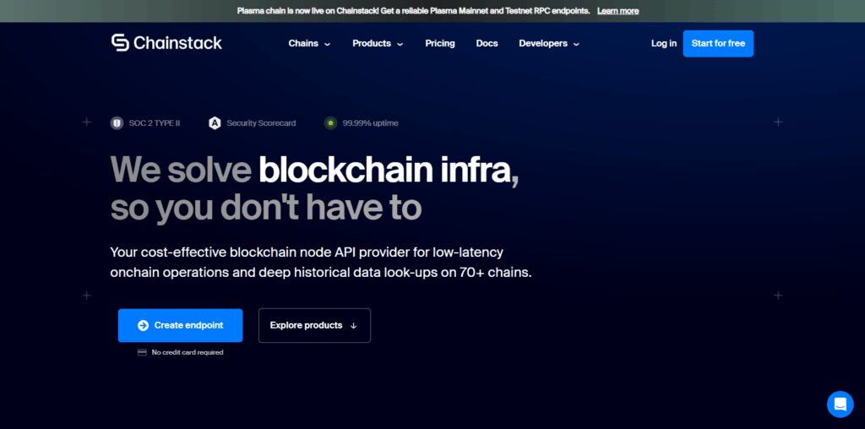Screen dimensions: 865x429
Task: Click the SOC 2 shield icon
Action: tap(117, 123)
